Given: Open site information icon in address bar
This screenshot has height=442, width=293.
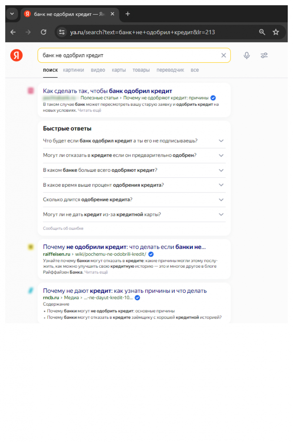Looking at the screenshot, I should click(62, 32).
